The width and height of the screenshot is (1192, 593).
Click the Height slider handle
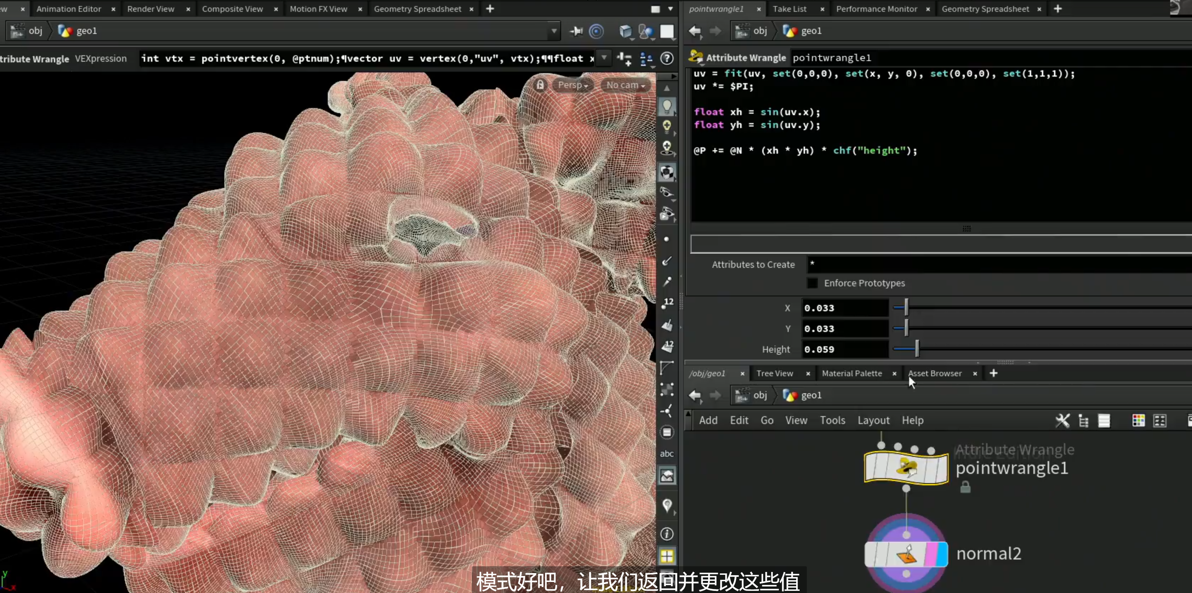[x=917, y=349]
